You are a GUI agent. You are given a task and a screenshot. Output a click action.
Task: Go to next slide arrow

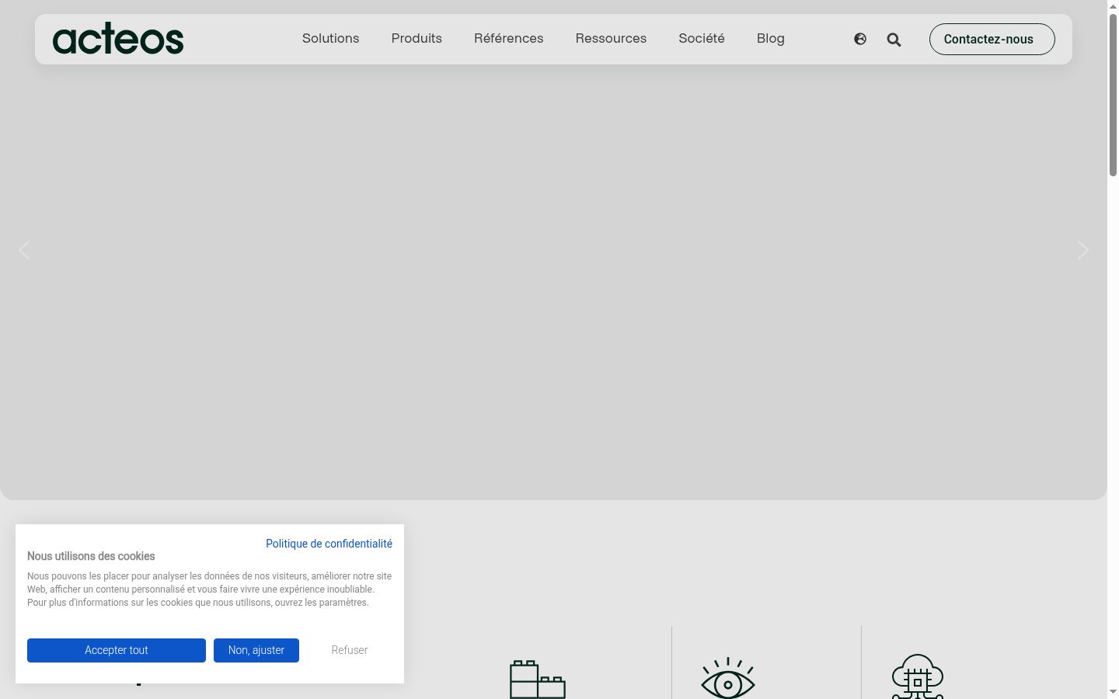[1082, 250]
